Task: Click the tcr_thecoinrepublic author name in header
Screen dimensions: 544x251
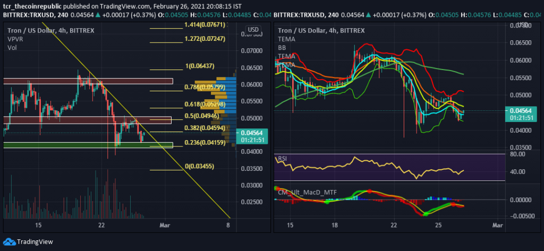Action: click(33, 6)
